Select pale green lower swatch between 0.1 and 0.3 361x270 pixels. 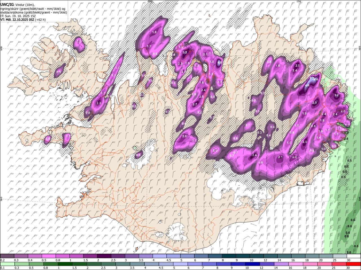click(x=7, y=264)
